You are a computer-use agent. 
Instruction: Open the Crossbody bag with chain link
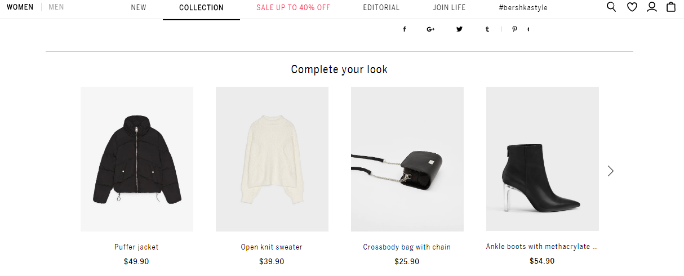pyautogui.click(x=407, y=247)
